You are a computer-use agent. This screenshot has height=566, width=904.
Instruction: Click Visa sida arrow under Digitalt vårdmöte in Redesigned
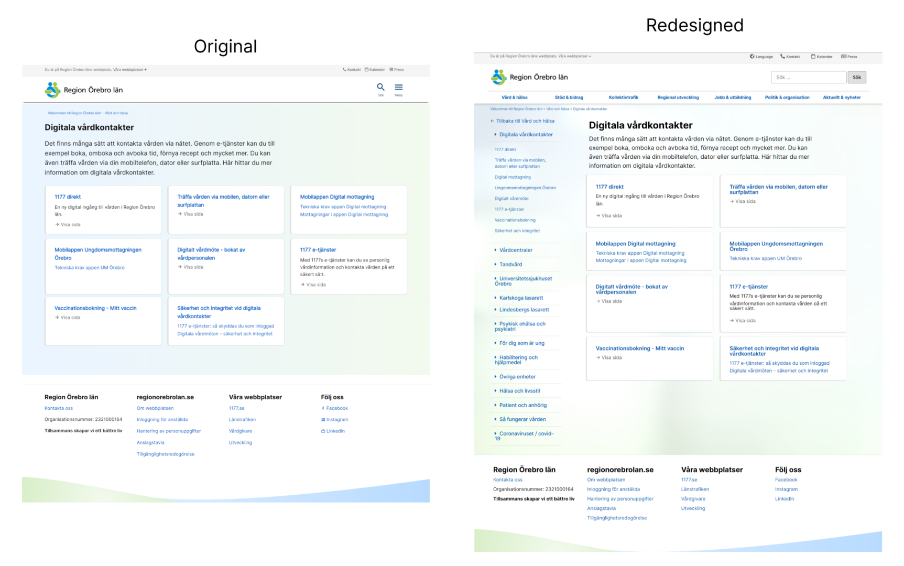598,301
